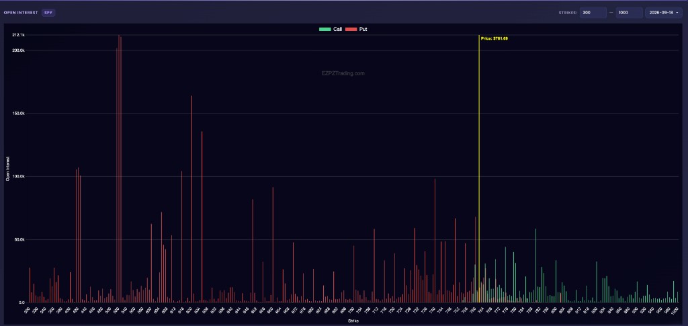Screen dimensions: 688x326
Task: Click the Strike x-axis title
Action: pyautogui.click(x=353, y=321)
